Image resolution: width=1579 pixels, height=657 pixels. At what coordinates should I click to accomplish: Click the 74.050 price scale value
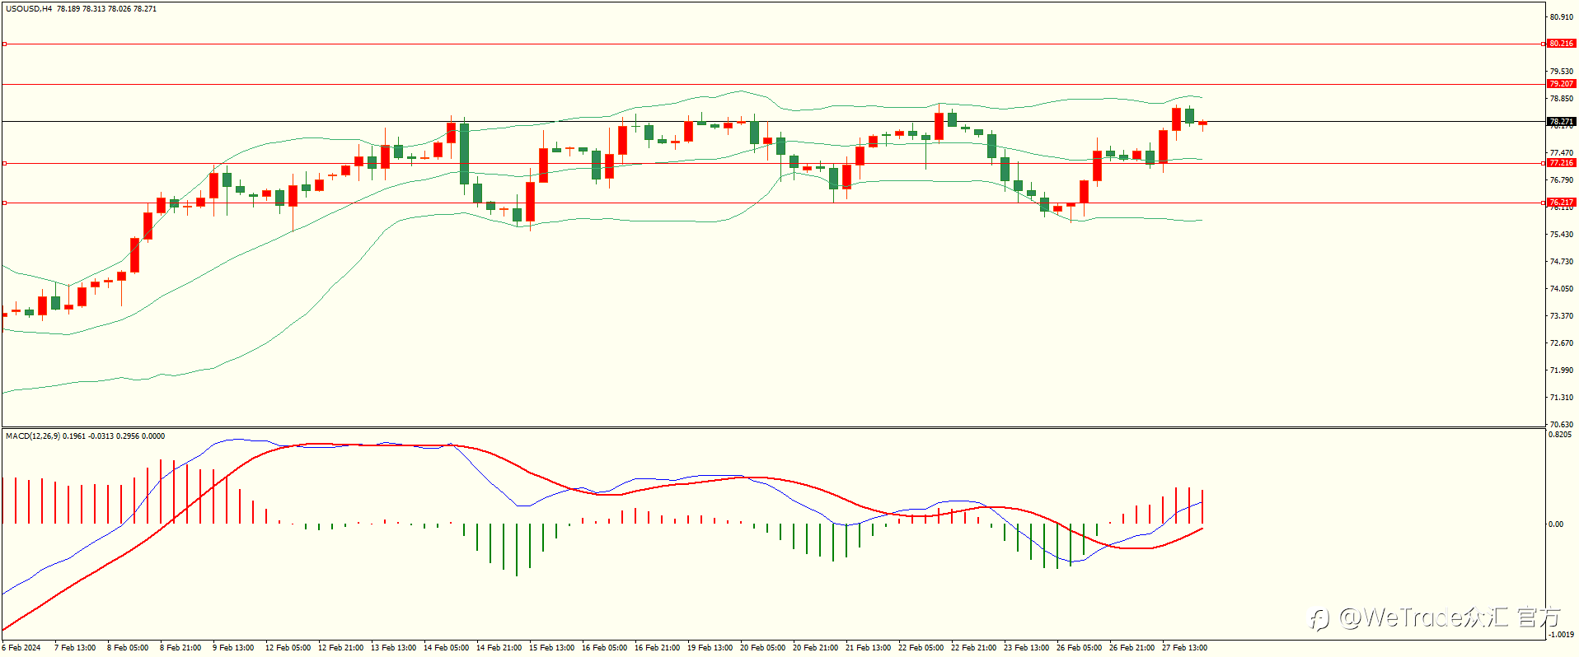point(1561,289)
